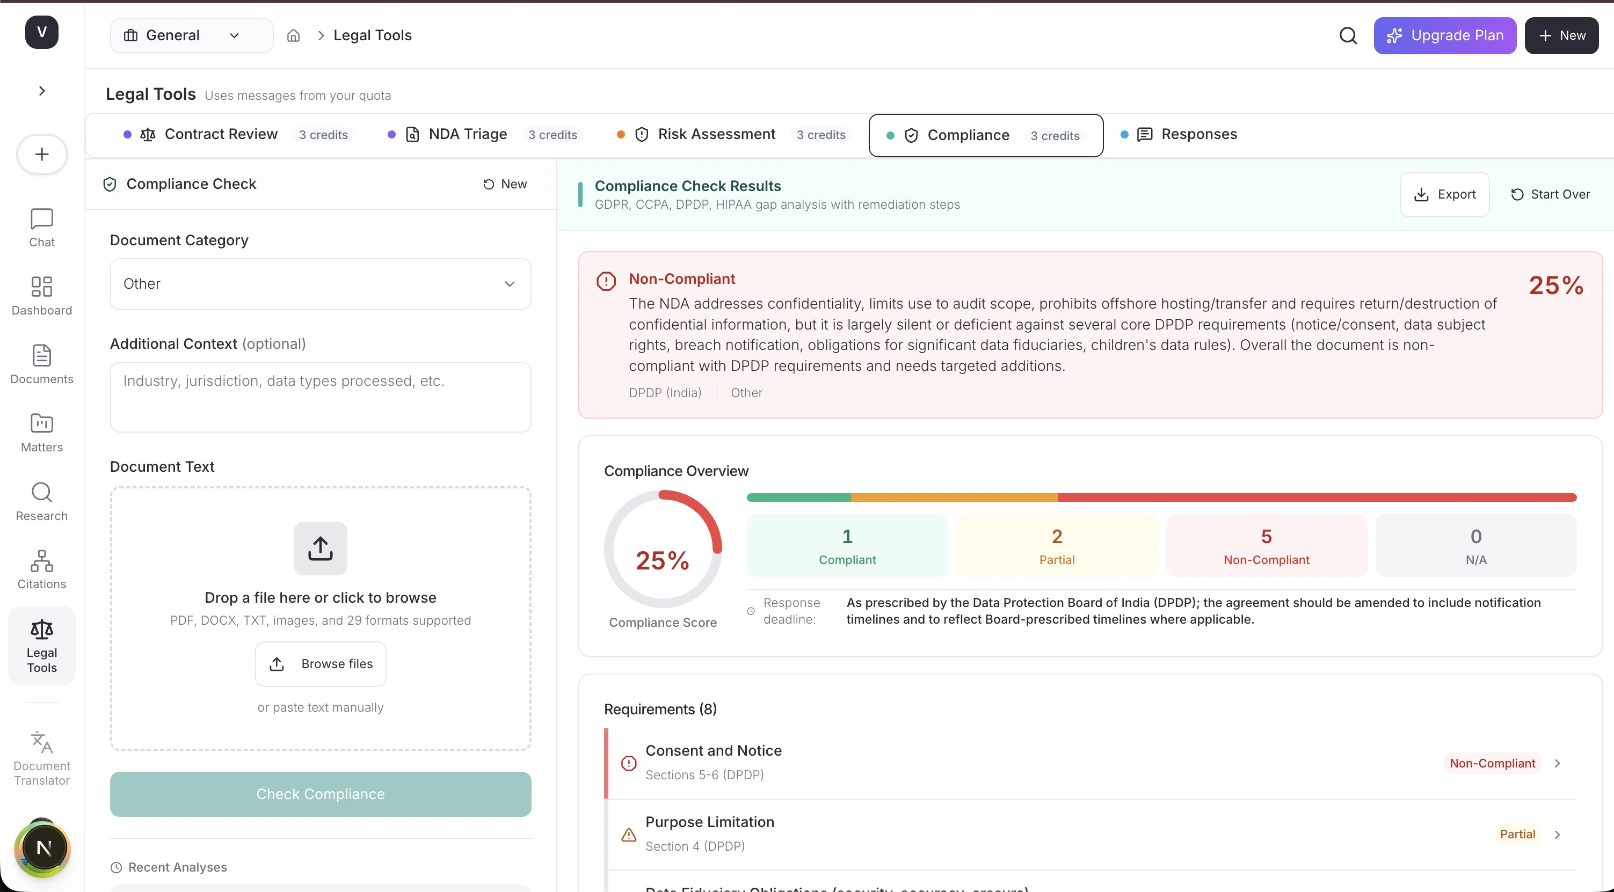Viewport: 1614px width, 892px height.
Task: Click the New button in top bar
Action: (x=1561, y=36)
